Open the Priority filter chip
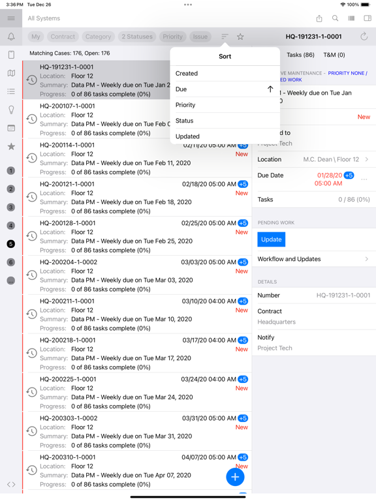Image resolution: width=376 pixels, height=501 pixels. (x=172, y=37)
